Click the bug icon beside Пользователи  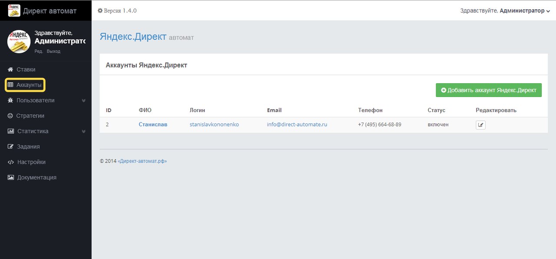10,100
